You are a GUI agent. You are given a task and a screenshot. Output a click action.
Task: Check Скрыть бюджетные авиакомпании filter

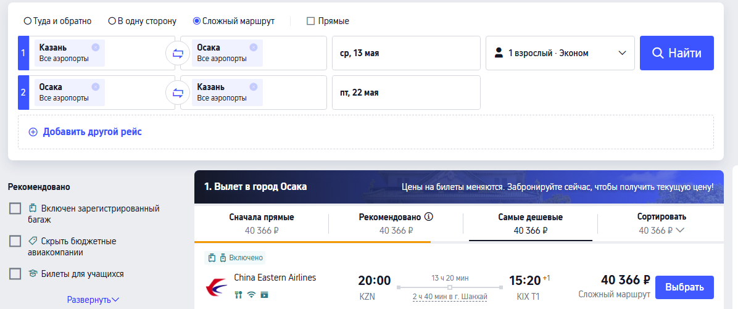pos(15,241)
